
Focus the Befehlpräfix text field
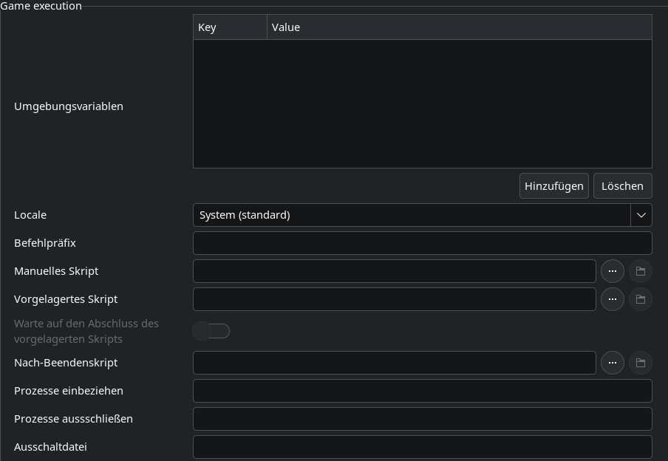pos(422,243)
